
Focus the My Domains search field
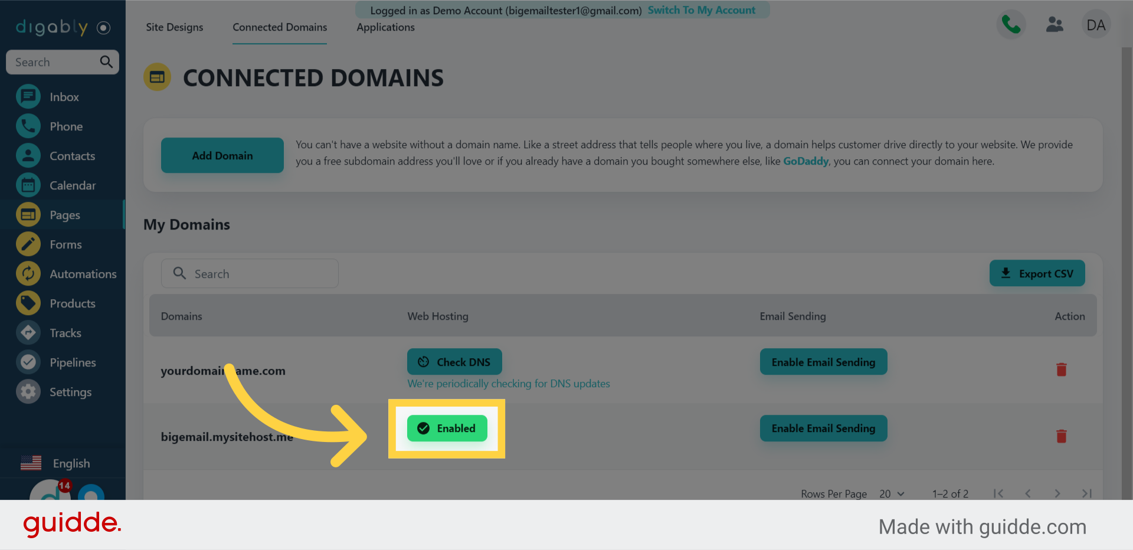(x=250, y=273)
